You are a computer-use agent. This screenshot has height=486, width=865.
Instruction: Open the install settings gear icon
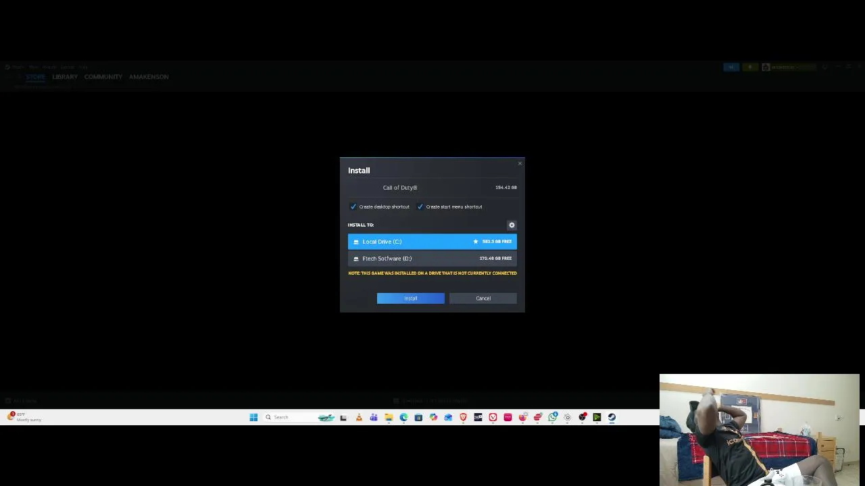click(512, 225)
